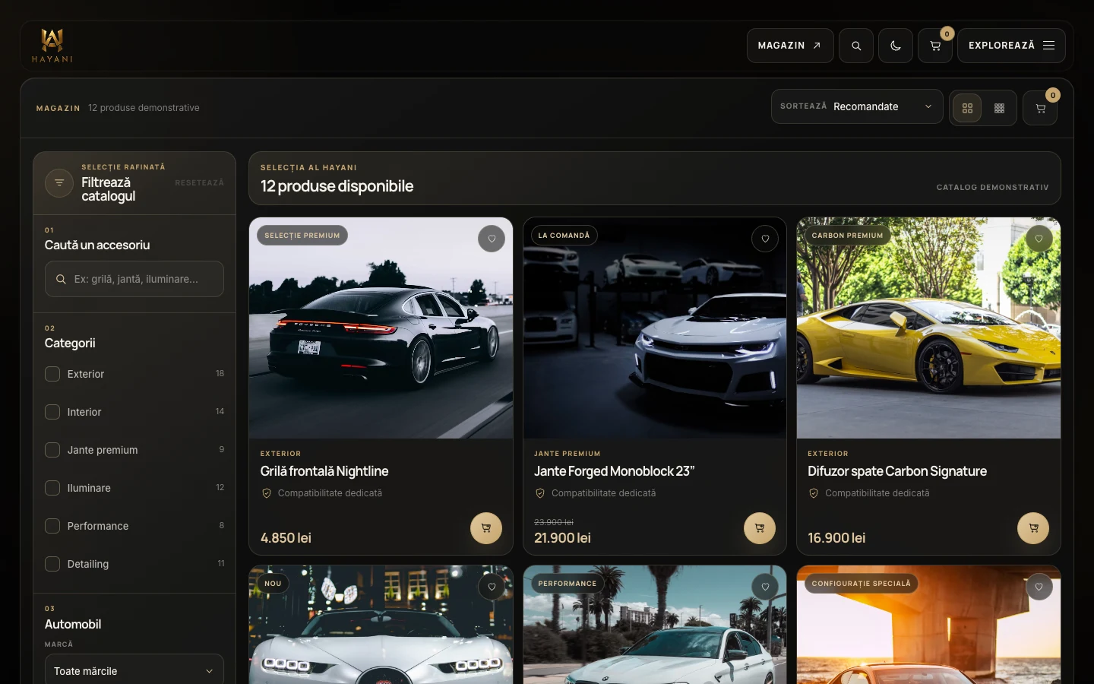The height and width of the screenshot is (684, 1094).
Task: Click the Jante Premium category label on card
Action: (x=567, y=454)
